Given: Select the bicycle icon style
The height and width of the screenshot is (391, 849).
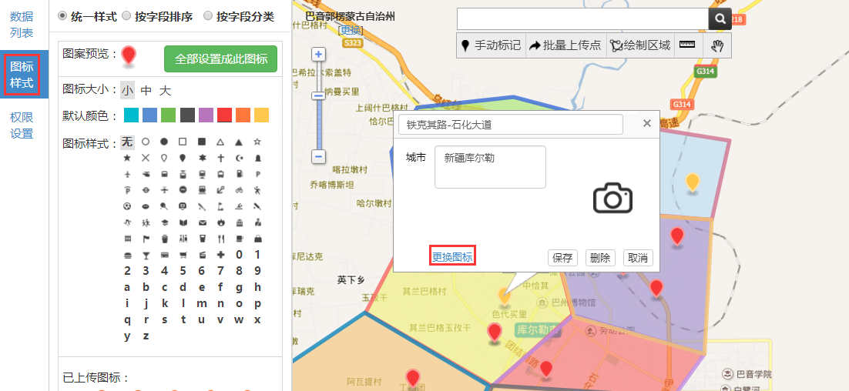Looking at the screenshot, I should 239,190.
